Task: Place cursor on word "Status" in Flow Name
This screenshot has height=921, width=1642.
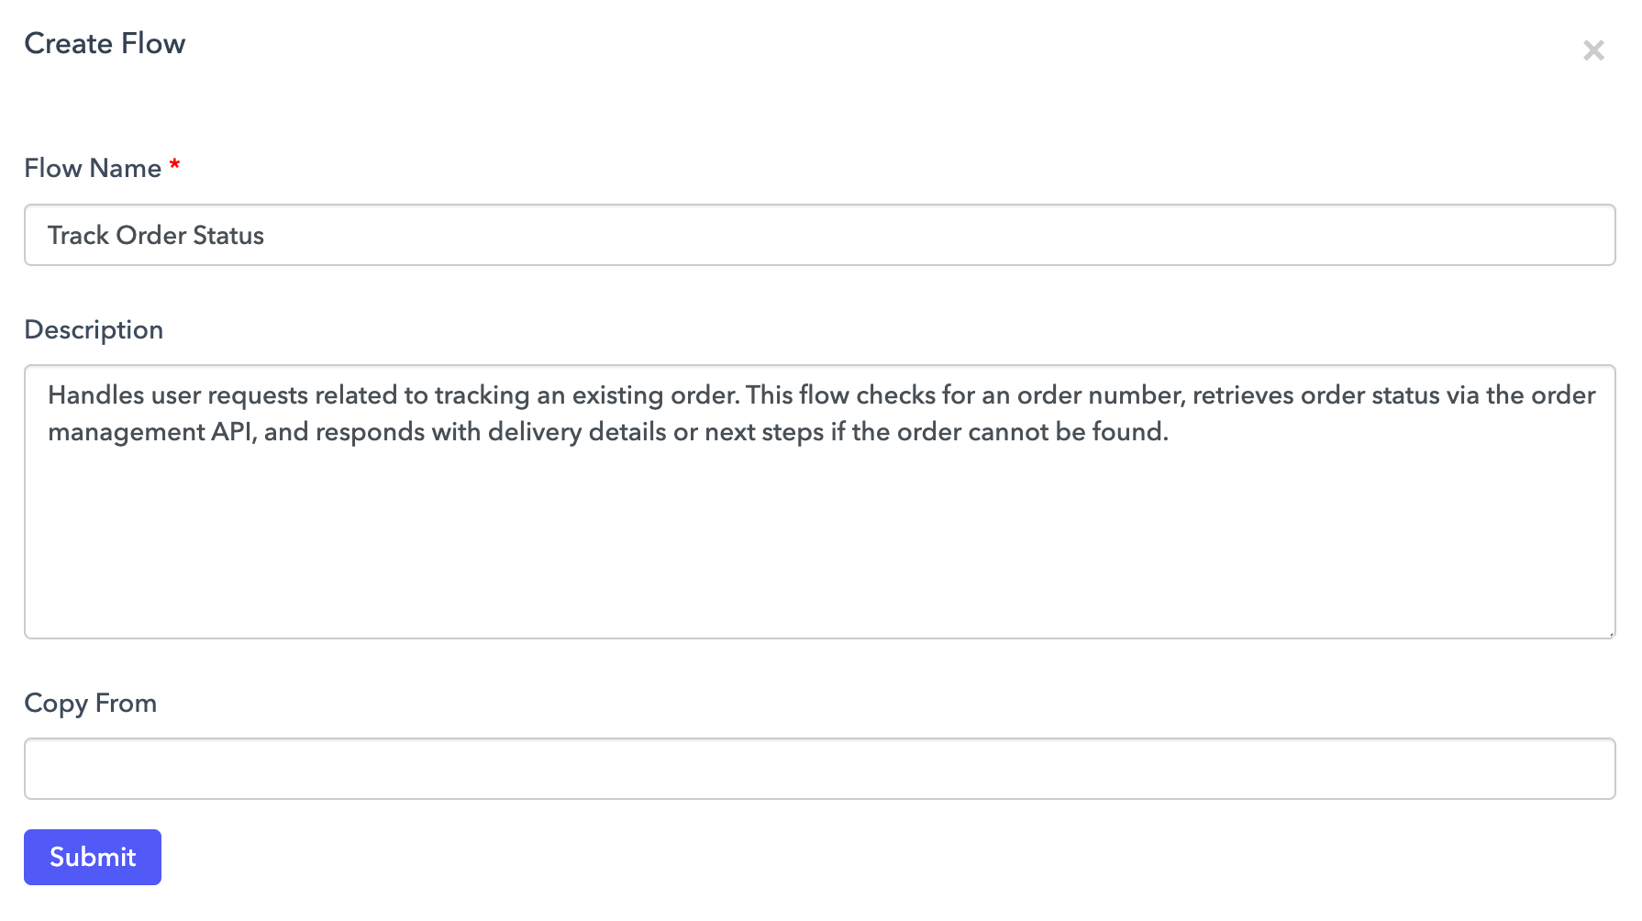Action: point(228,236)
